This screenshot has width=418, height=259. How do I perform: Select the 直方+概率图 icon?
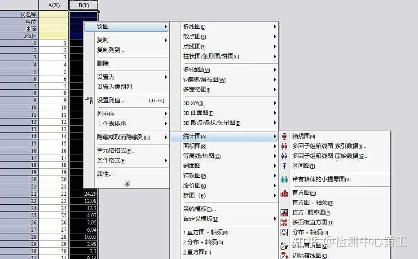tap(284, 212)
